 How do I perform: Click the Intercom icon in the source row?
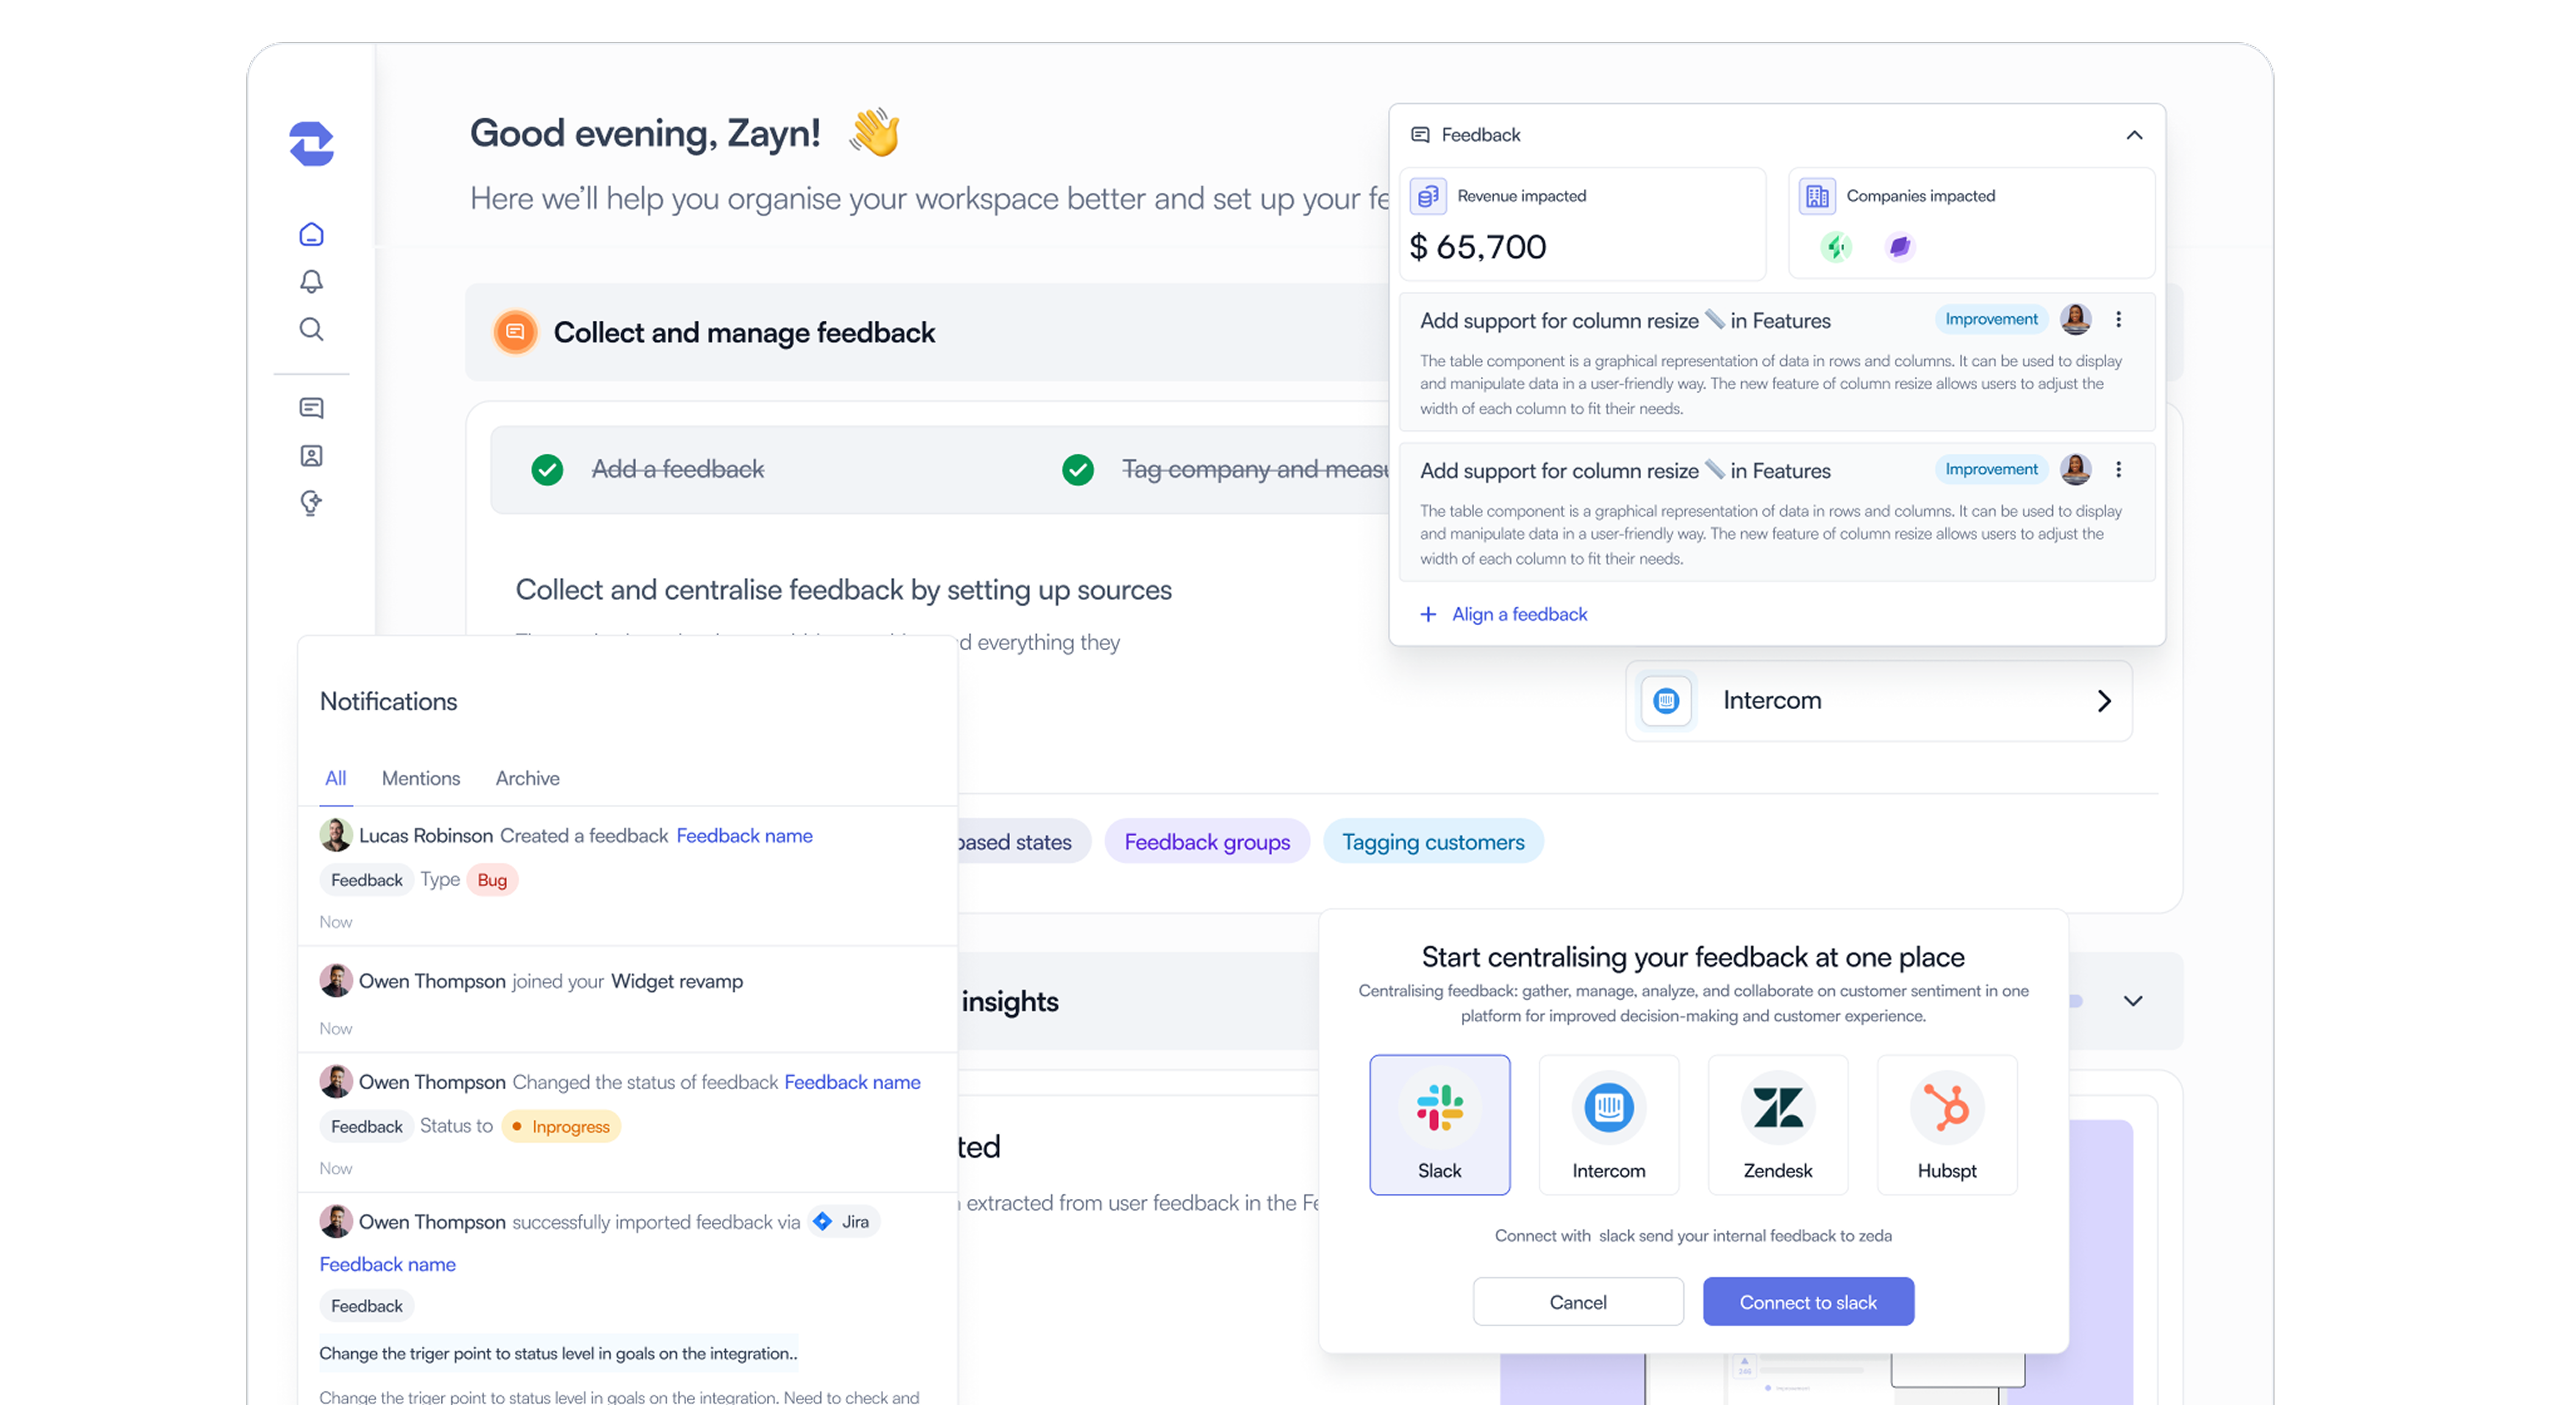coord(1666,701)
